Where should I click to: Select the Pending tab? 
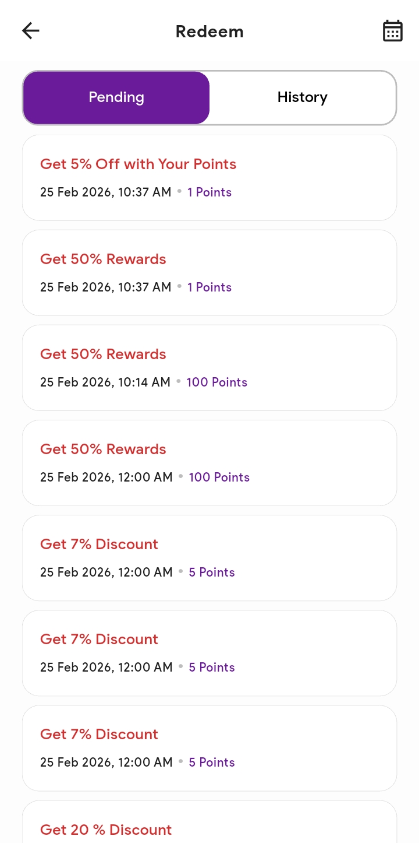[116, 97]
